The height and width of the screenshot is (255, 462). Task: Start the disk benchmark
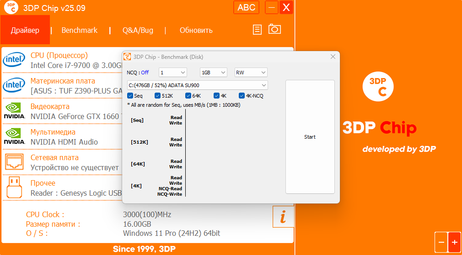[310, 137]
